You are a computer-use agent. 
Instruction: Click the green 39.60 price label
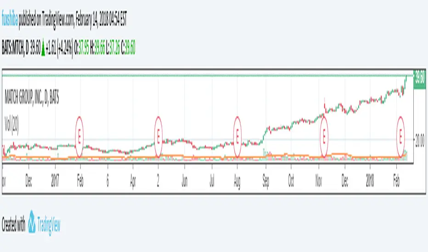pyautogui.click(x=420, y=79)
